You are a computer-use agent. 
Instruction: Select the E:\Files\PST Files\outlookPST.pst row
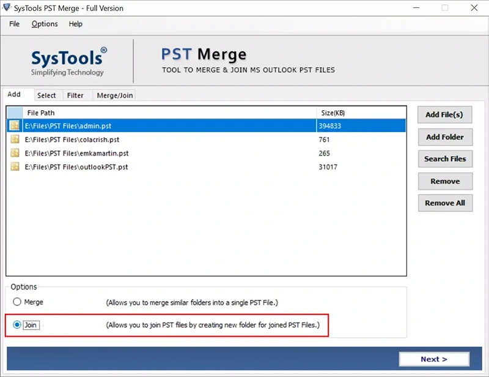[206, 167]
